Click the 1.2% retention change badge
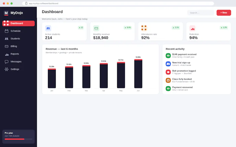236x147 pixels. pyautogui.click(x=224, y=28)
